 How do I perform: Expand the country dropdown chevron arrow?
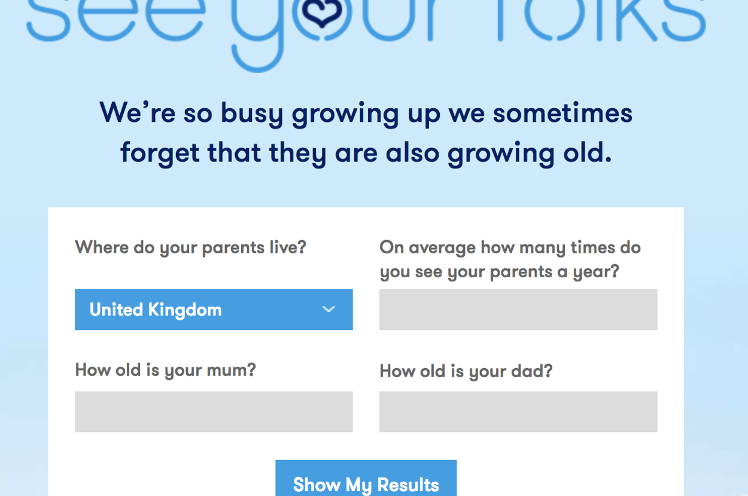pyautogui.click(x=329, y=310)
